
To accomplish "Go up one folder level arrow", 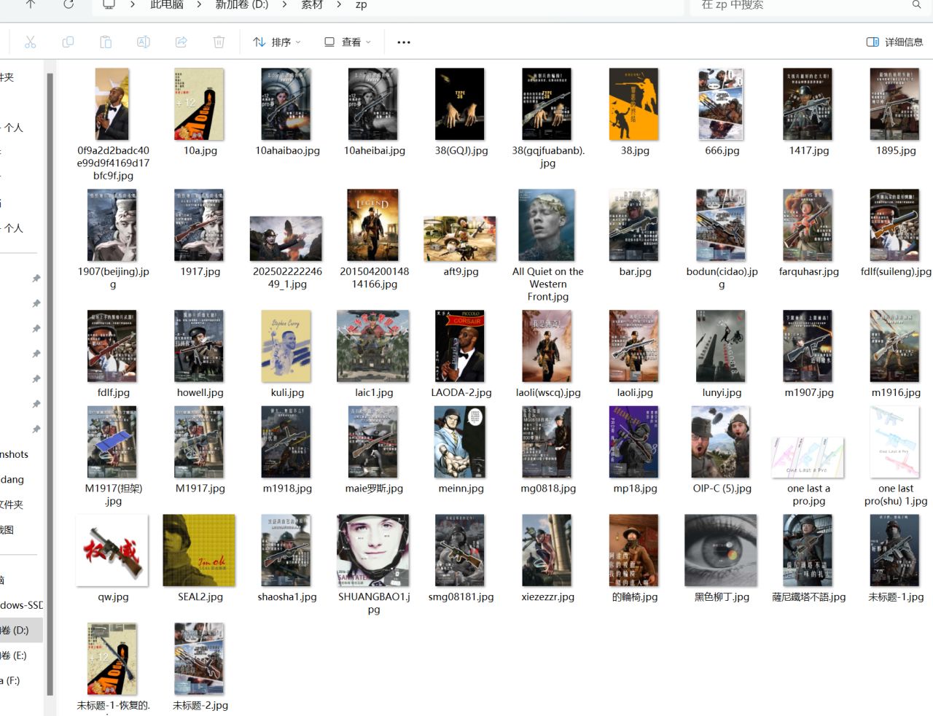I will coord(31,4).
